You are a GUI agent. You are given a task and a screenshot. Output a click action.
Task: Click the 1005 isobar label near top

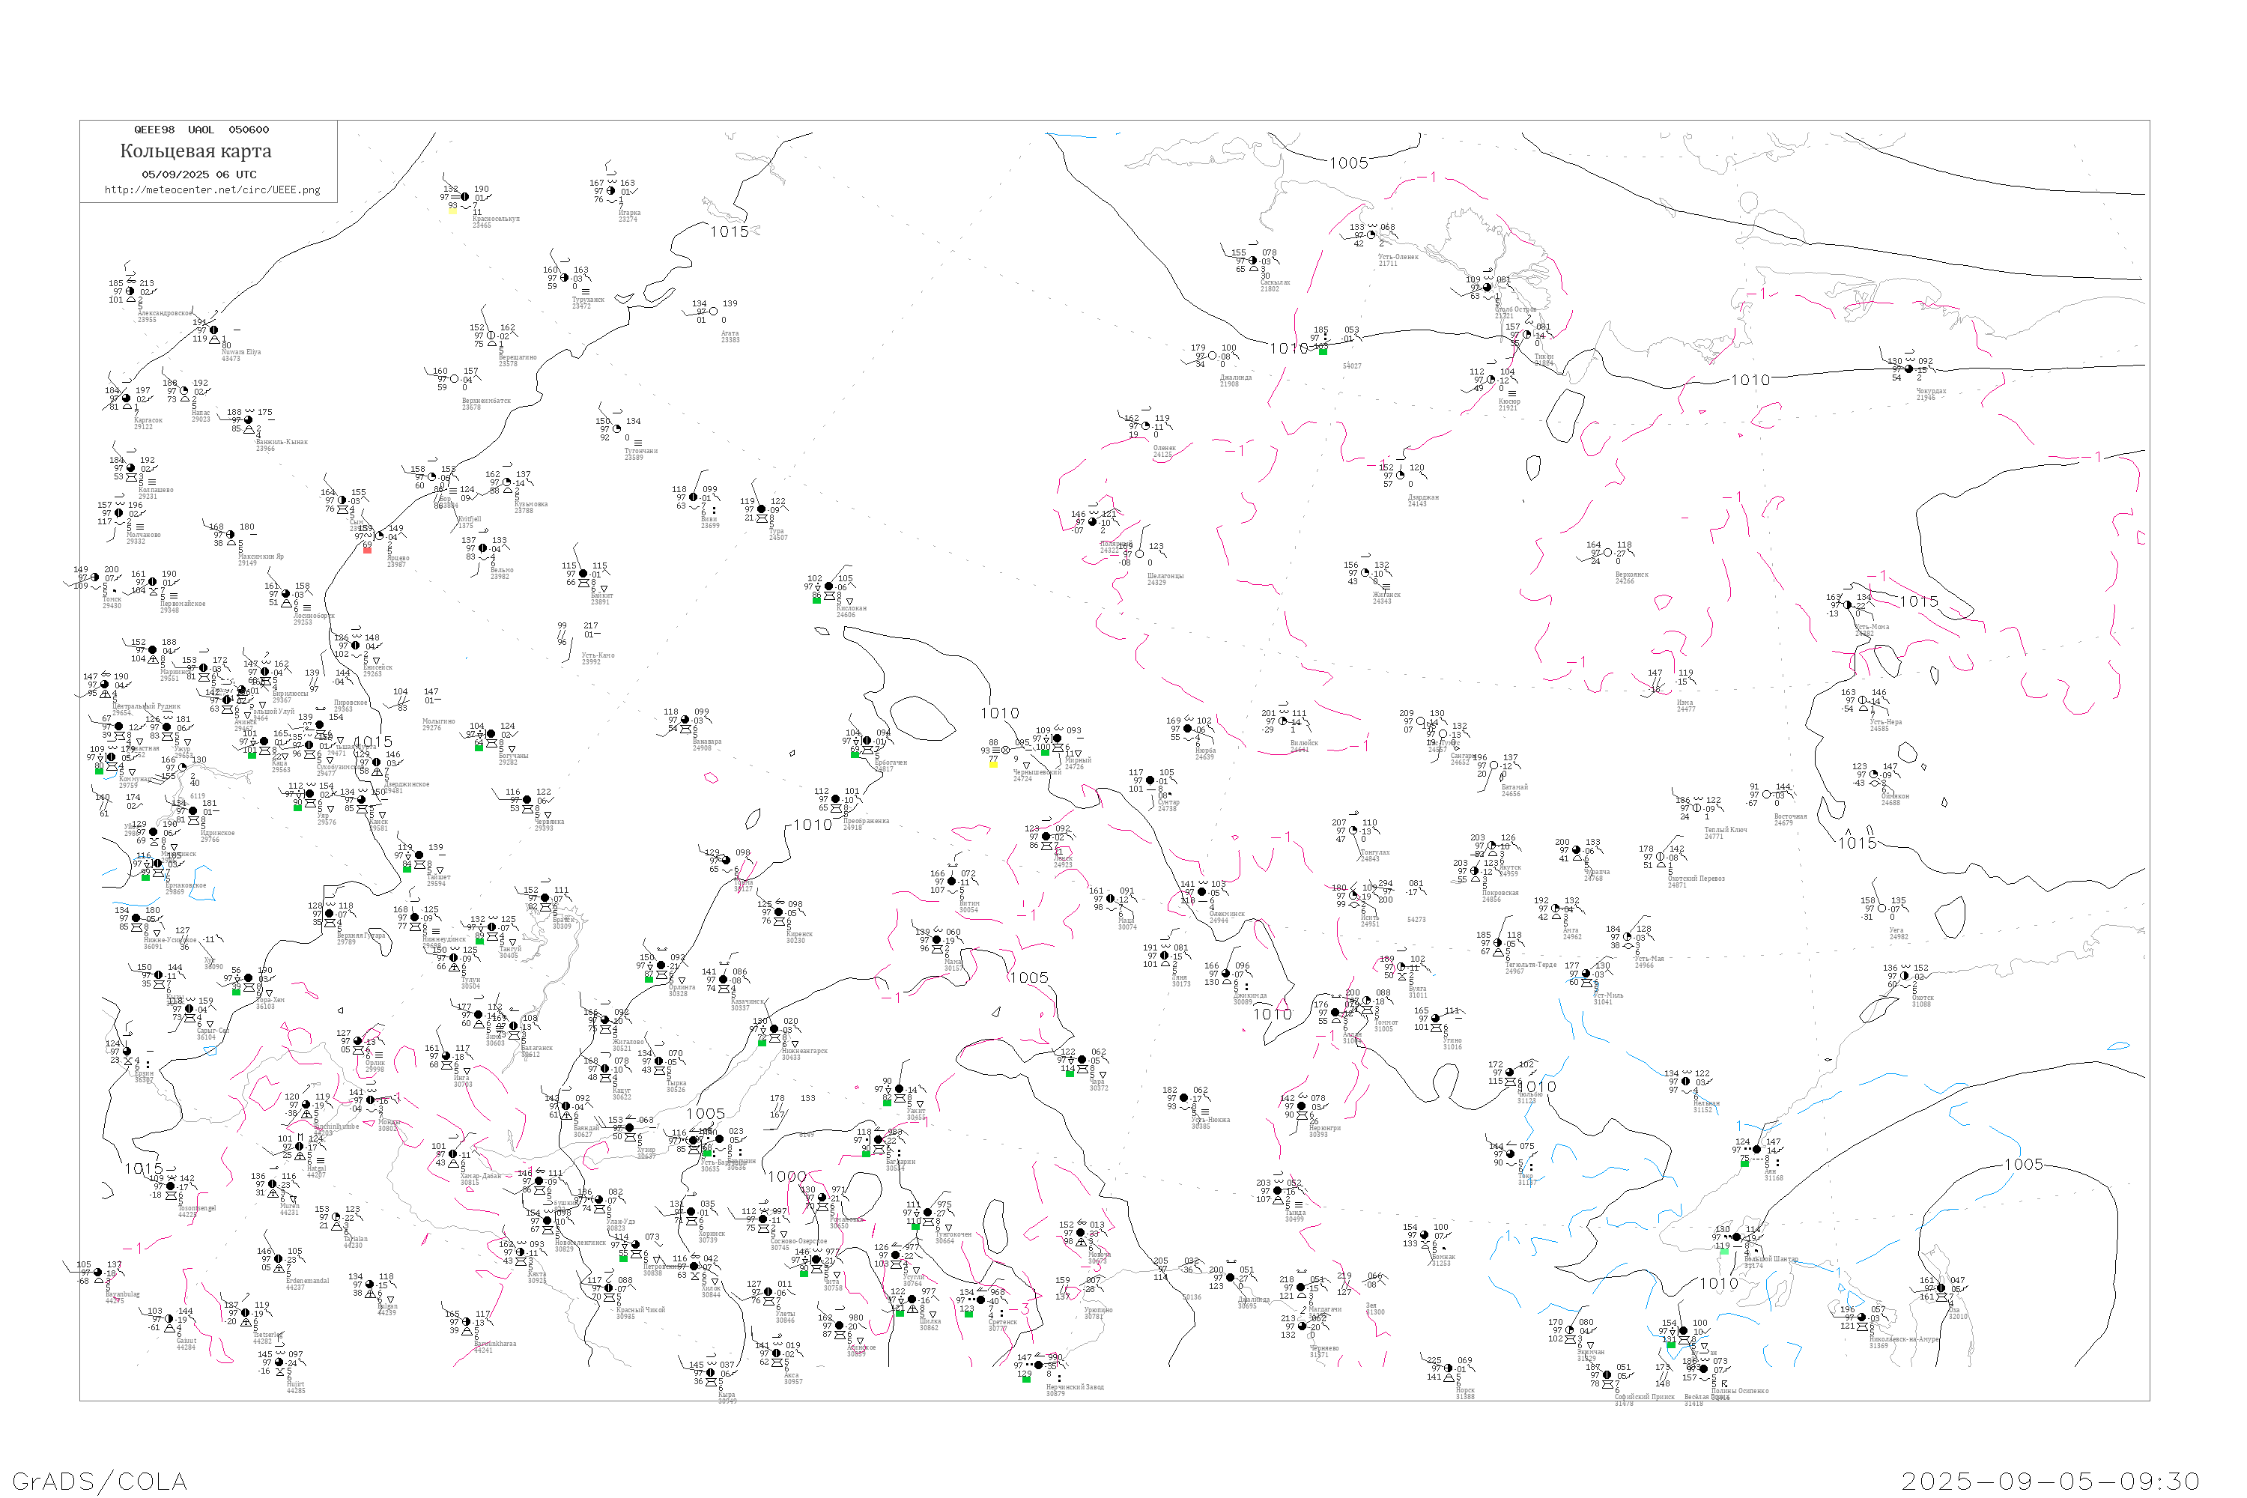pos(1348,163)
